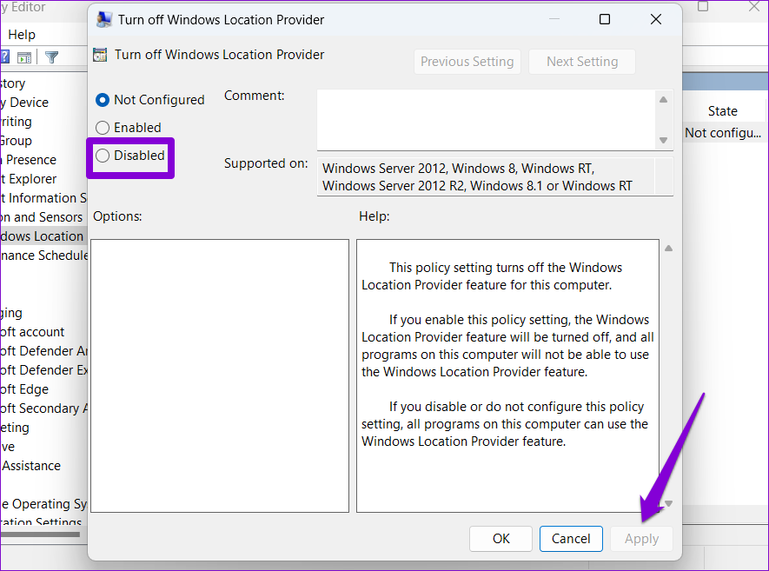Maximize the Turn off Windows Location Provider dialog
This screenshot has height=571, width=769.
605,19
